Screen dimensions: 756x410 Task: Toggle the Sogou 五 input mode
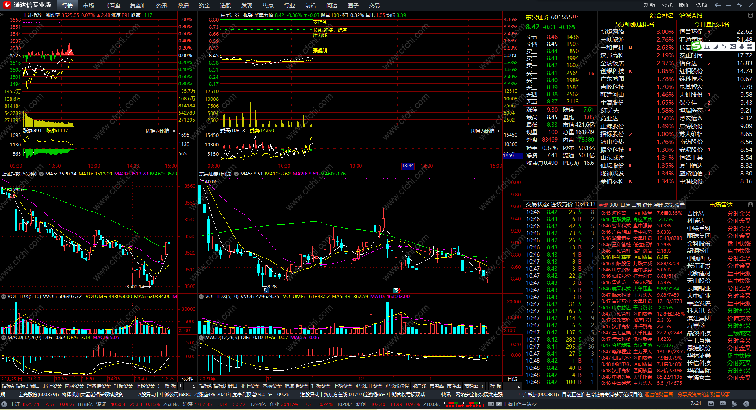[707, 46]
